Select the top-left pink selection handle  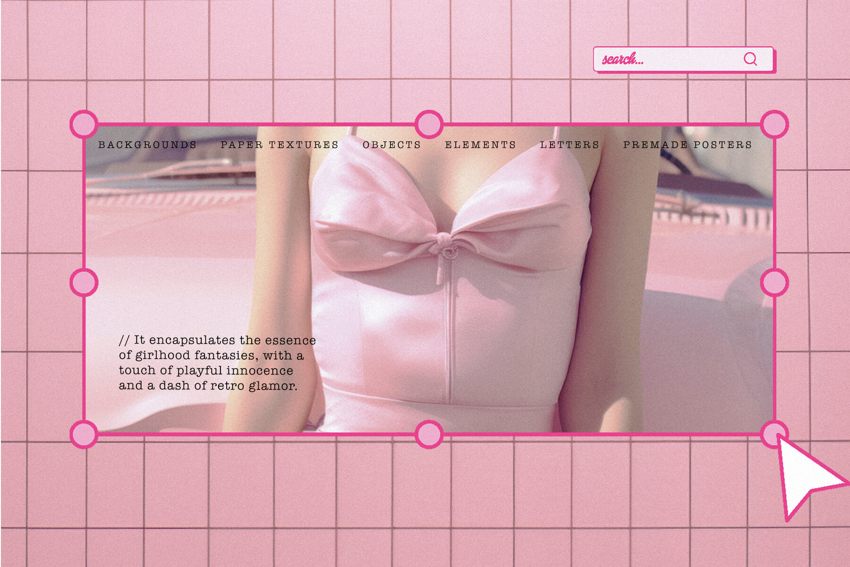click(x=83, y=124)
